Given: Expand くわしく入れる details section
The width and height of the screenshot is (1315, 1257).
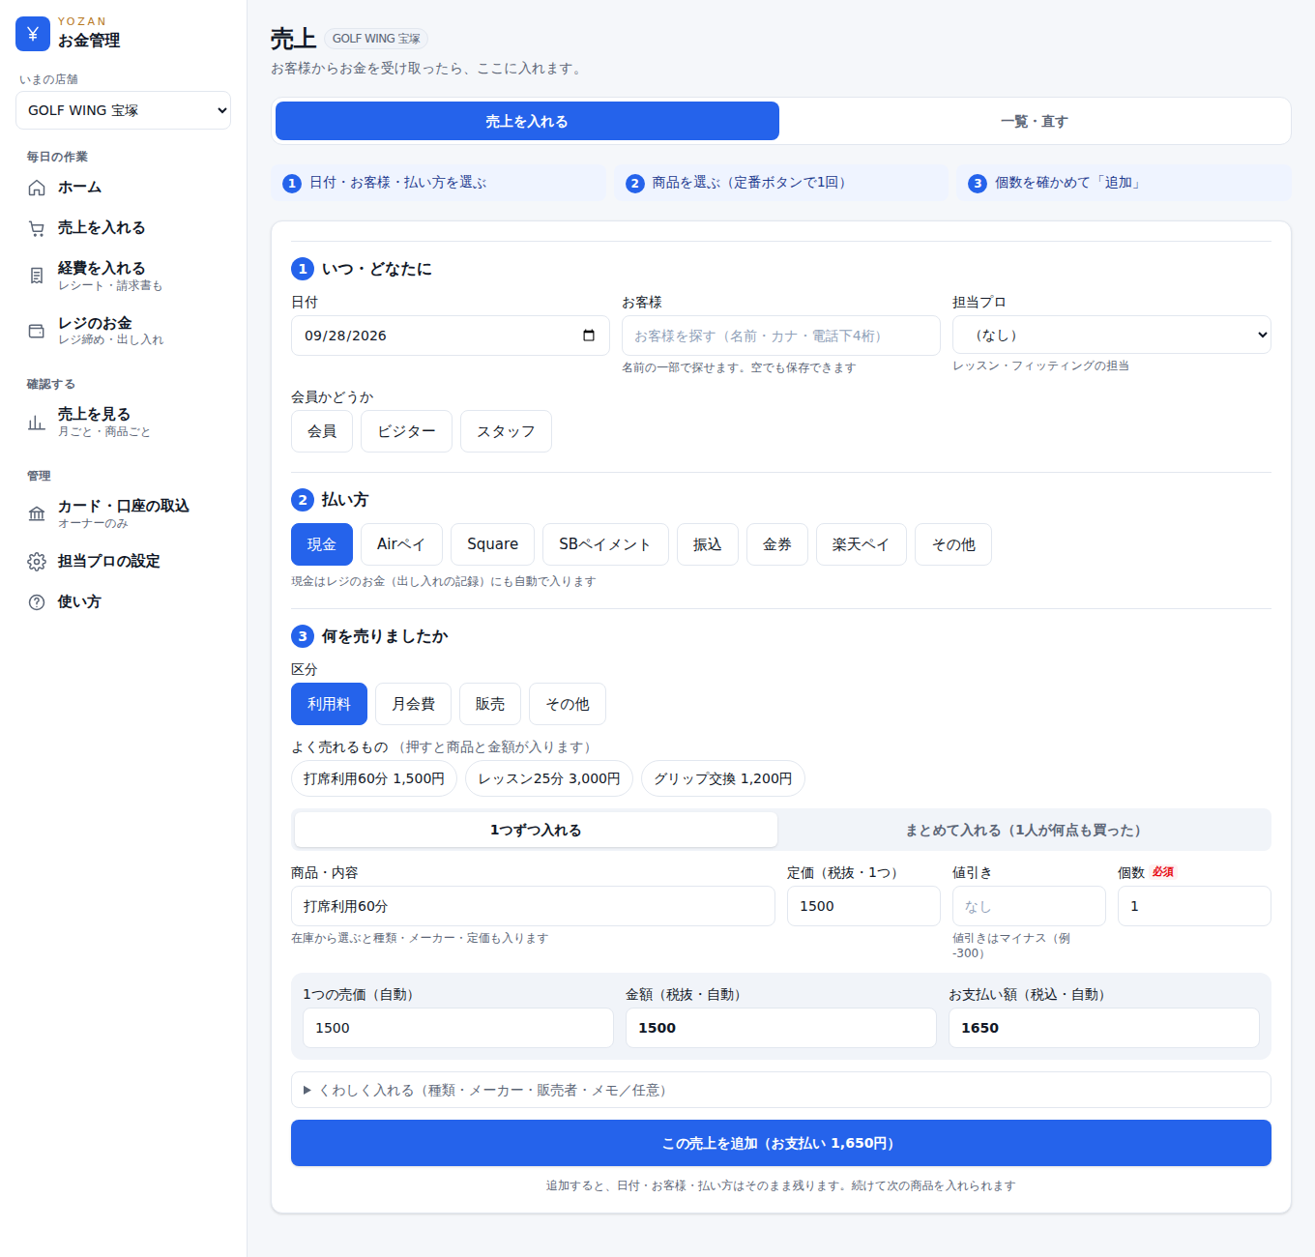Looking at the screenshot, I should [781, 1090].
